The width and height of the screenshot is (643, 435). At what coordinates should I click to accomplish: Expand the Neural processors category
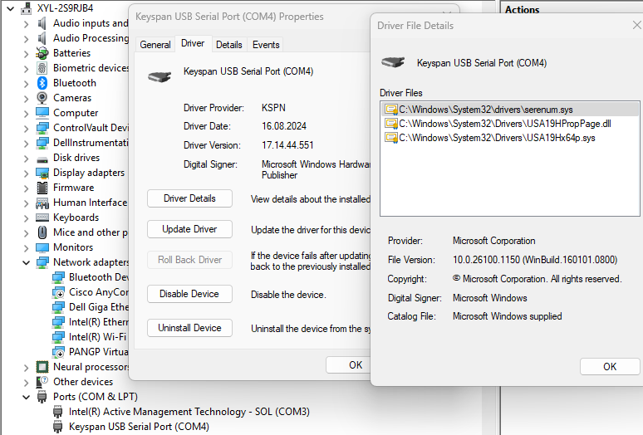pos(27,368)
